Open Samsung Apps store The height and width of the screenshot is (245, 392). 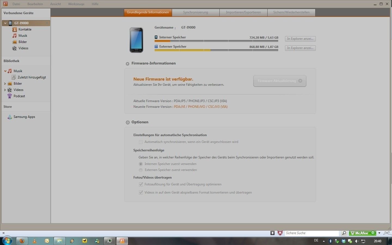[x=24, y=117]
